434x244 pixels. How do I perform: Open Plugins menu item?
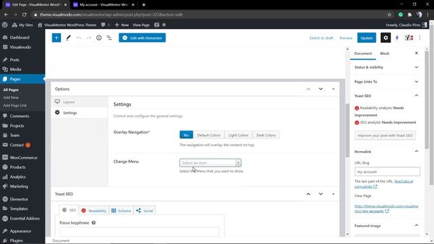16,241
